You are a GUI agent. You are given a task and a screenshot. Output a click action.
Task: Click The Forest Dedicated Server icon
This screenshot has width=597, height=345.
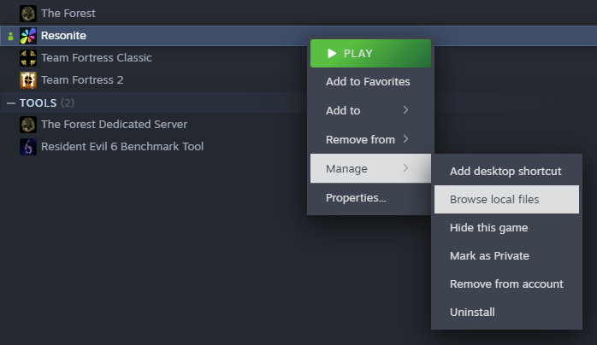pos(28,125)
